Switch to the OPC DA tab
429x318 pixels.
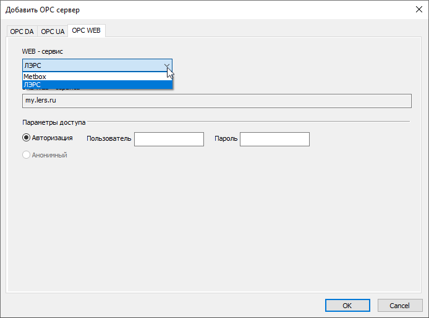tap(22, 31)
